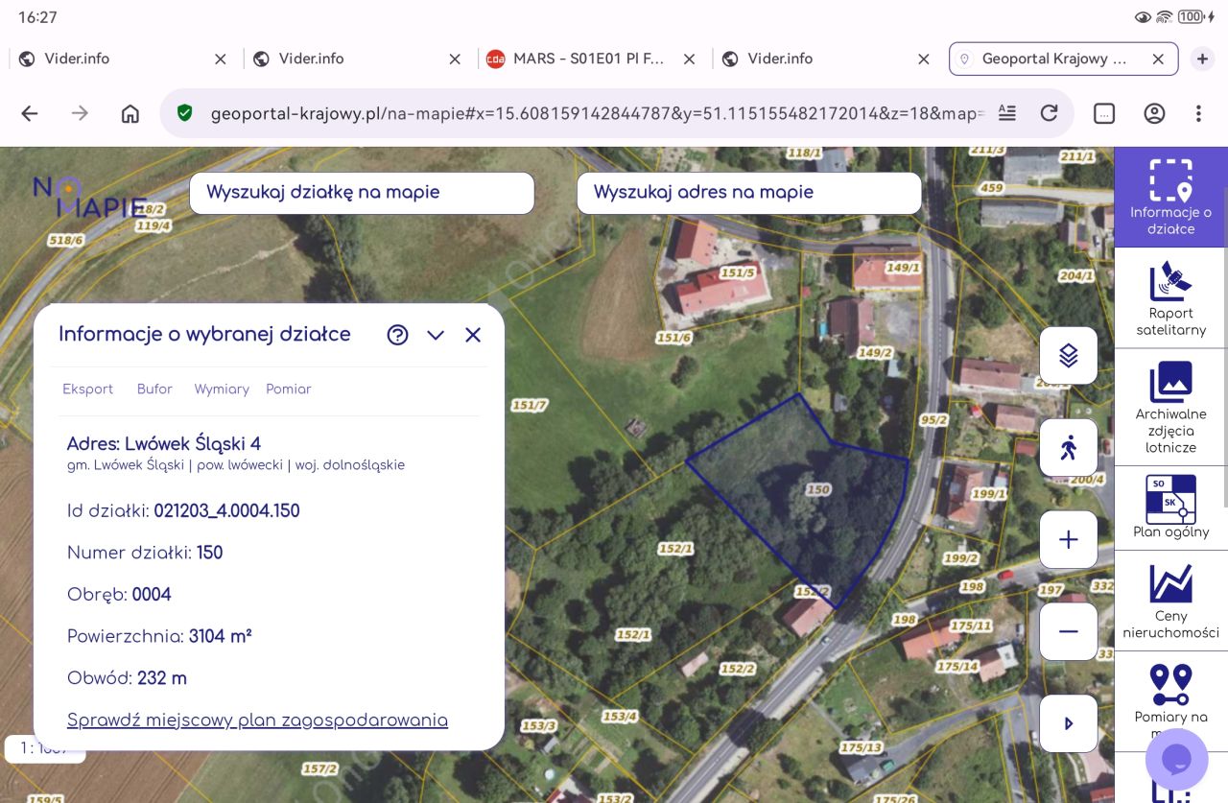Collapse the parcel info panel

tap(436, 335)
